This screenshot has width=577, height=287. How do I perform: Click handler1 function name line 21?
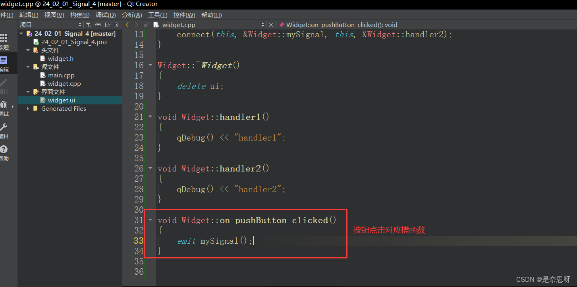click(x=240, y=117)
